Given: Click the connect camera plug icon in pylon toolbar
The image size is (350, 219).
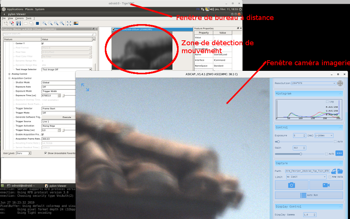Looking at the screenshot, I should coord(6,23).
